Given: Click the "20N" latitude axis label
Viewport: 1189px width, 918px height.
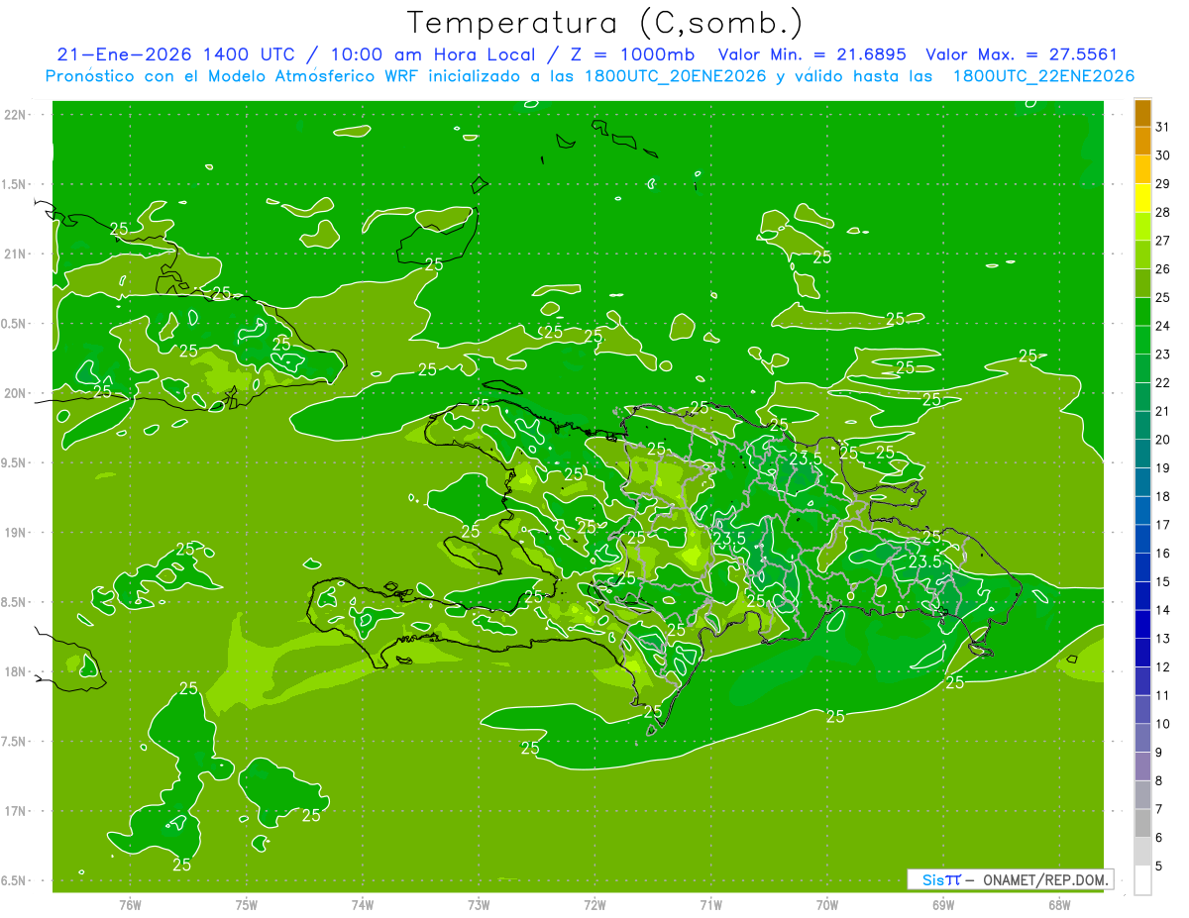Looking at the screenshot, I should click(15, 393).
